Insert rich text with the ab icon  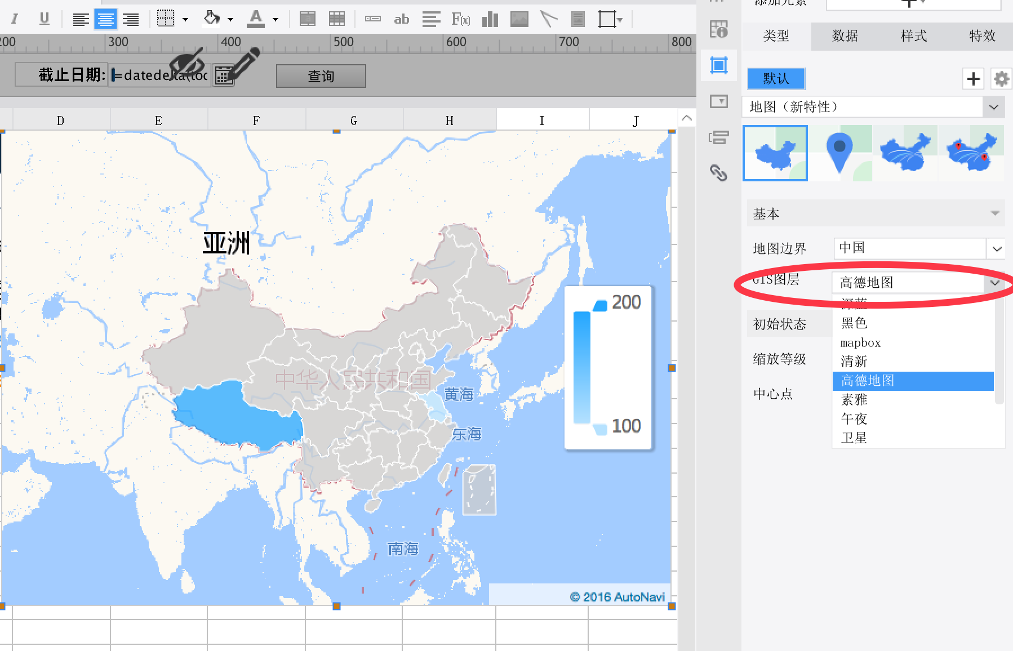[402, 19]
